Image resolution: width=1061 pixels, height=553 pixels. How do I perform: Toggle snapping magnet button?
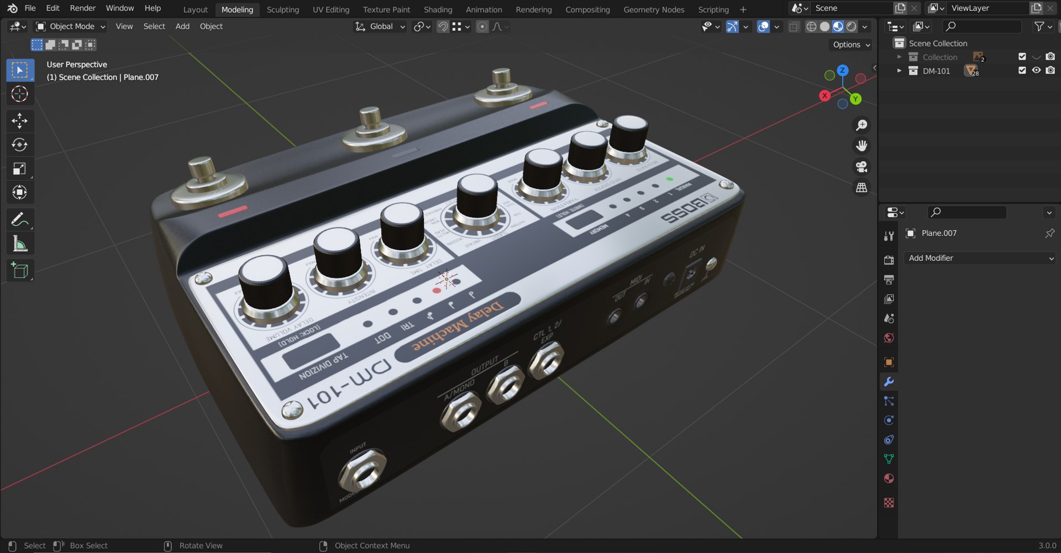click(443, 27)
